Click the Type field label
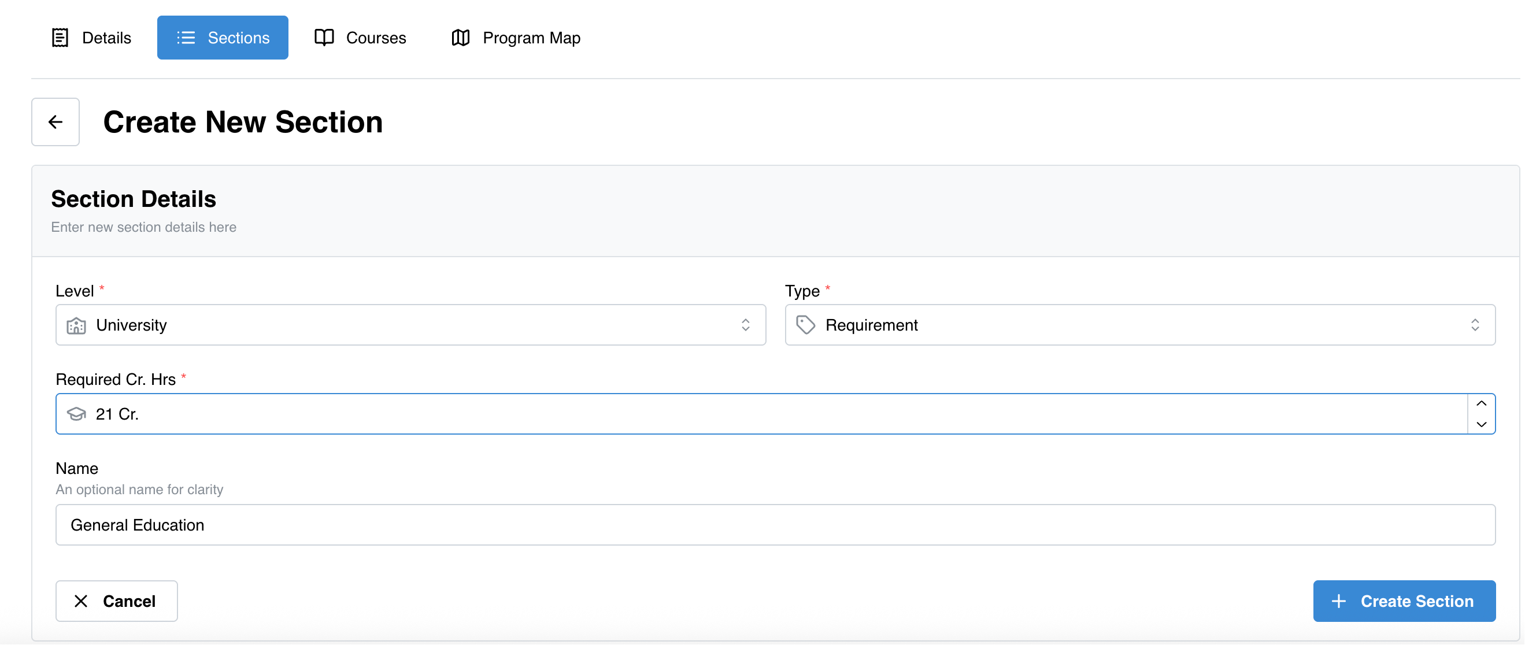 click(x=802, y=291)
